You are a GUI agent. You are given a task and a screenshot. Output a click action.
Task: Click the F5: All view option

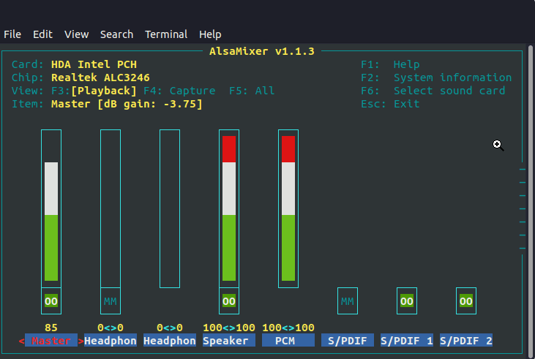coord(252,91)
